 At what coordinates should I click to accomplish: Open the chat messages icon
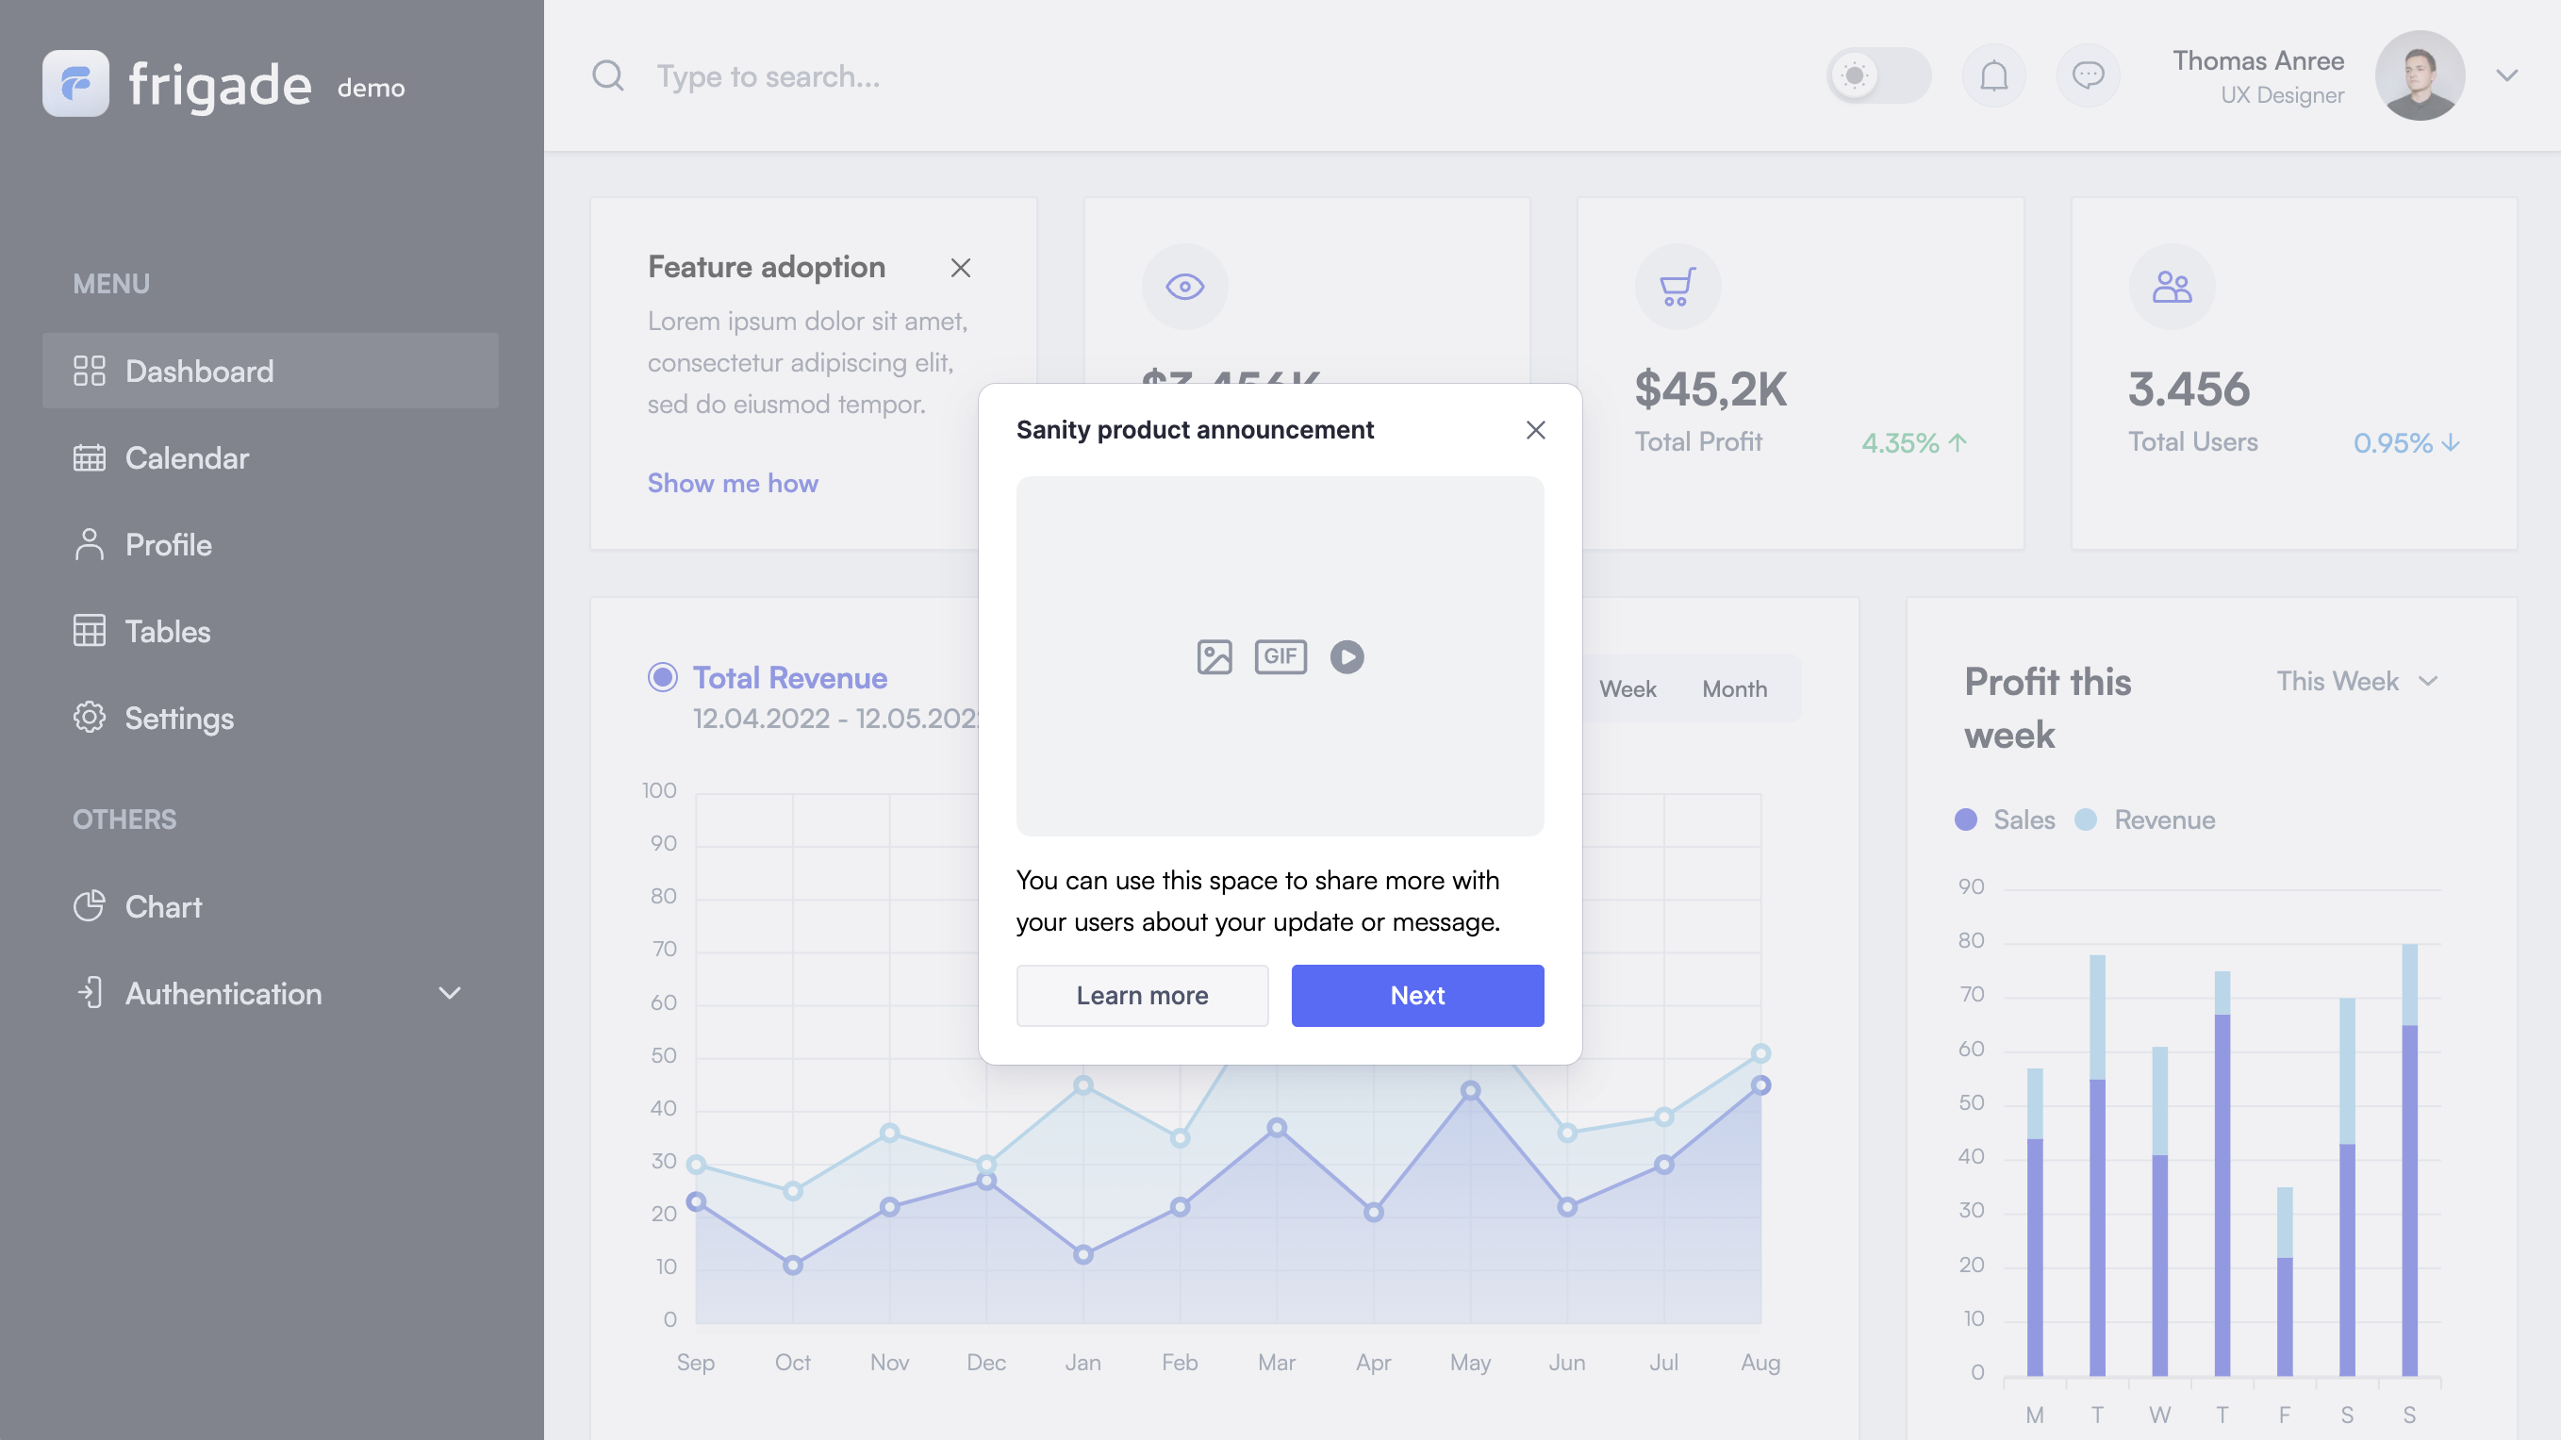tap(2088, 75)
